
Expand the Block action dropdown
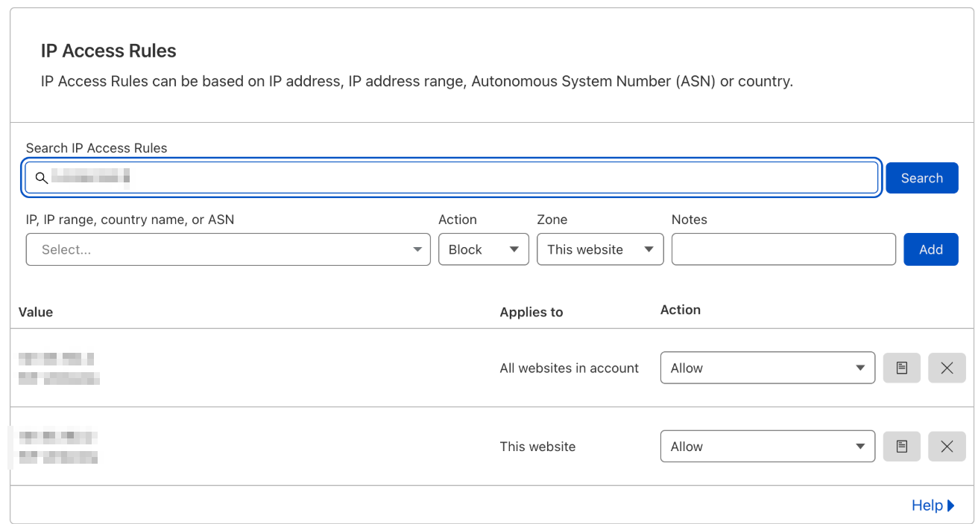[483, 249]
